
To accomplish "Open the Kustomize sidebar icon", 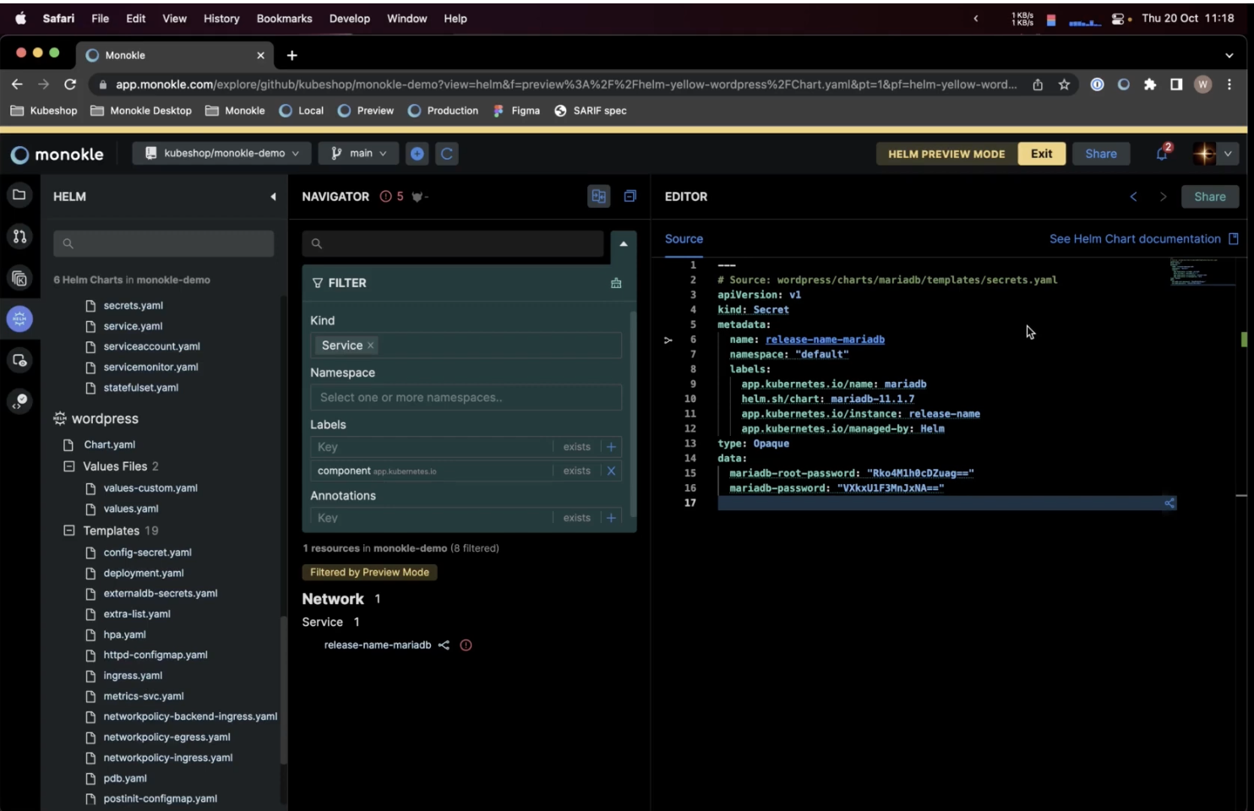I will 19,278.
